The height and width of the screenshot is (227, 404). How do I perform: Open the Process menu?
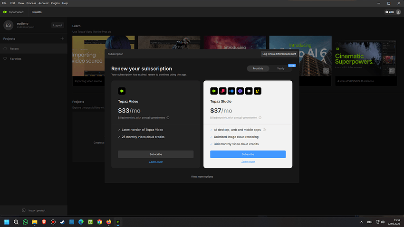point(31,3)
